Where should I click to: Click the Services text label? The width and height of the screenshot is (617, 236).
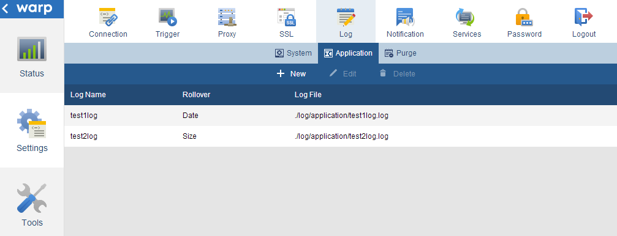click(x=467, y=34)
